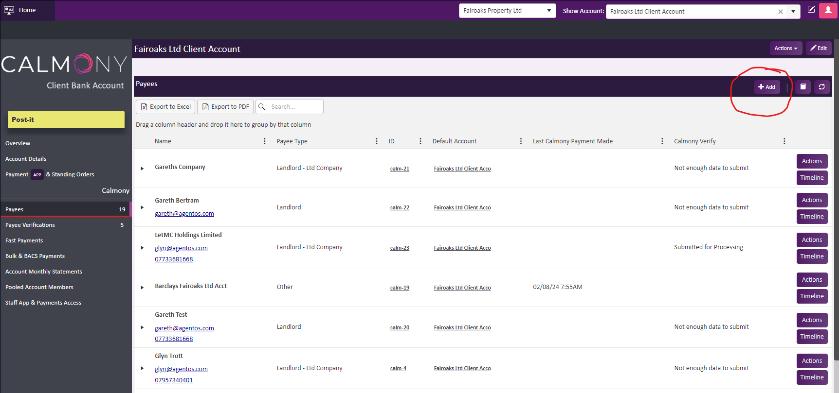Click the copy icon next to Add
Viewport: 839px width, 393px height.
coord(803,87)
